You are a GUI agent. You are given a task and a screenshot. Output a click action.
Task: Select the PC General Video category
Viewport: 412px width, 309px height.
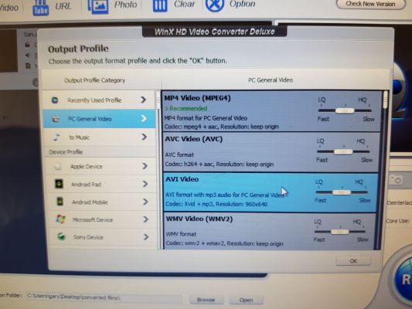pos(100,119)
